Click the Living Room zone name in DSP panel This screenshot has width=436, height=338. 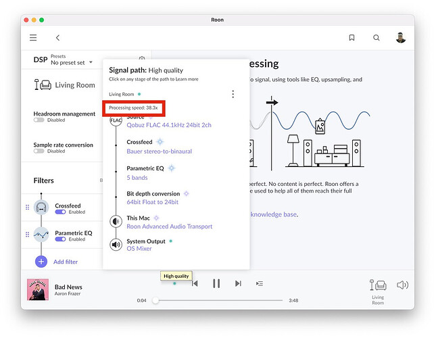[x=75, y=85]
